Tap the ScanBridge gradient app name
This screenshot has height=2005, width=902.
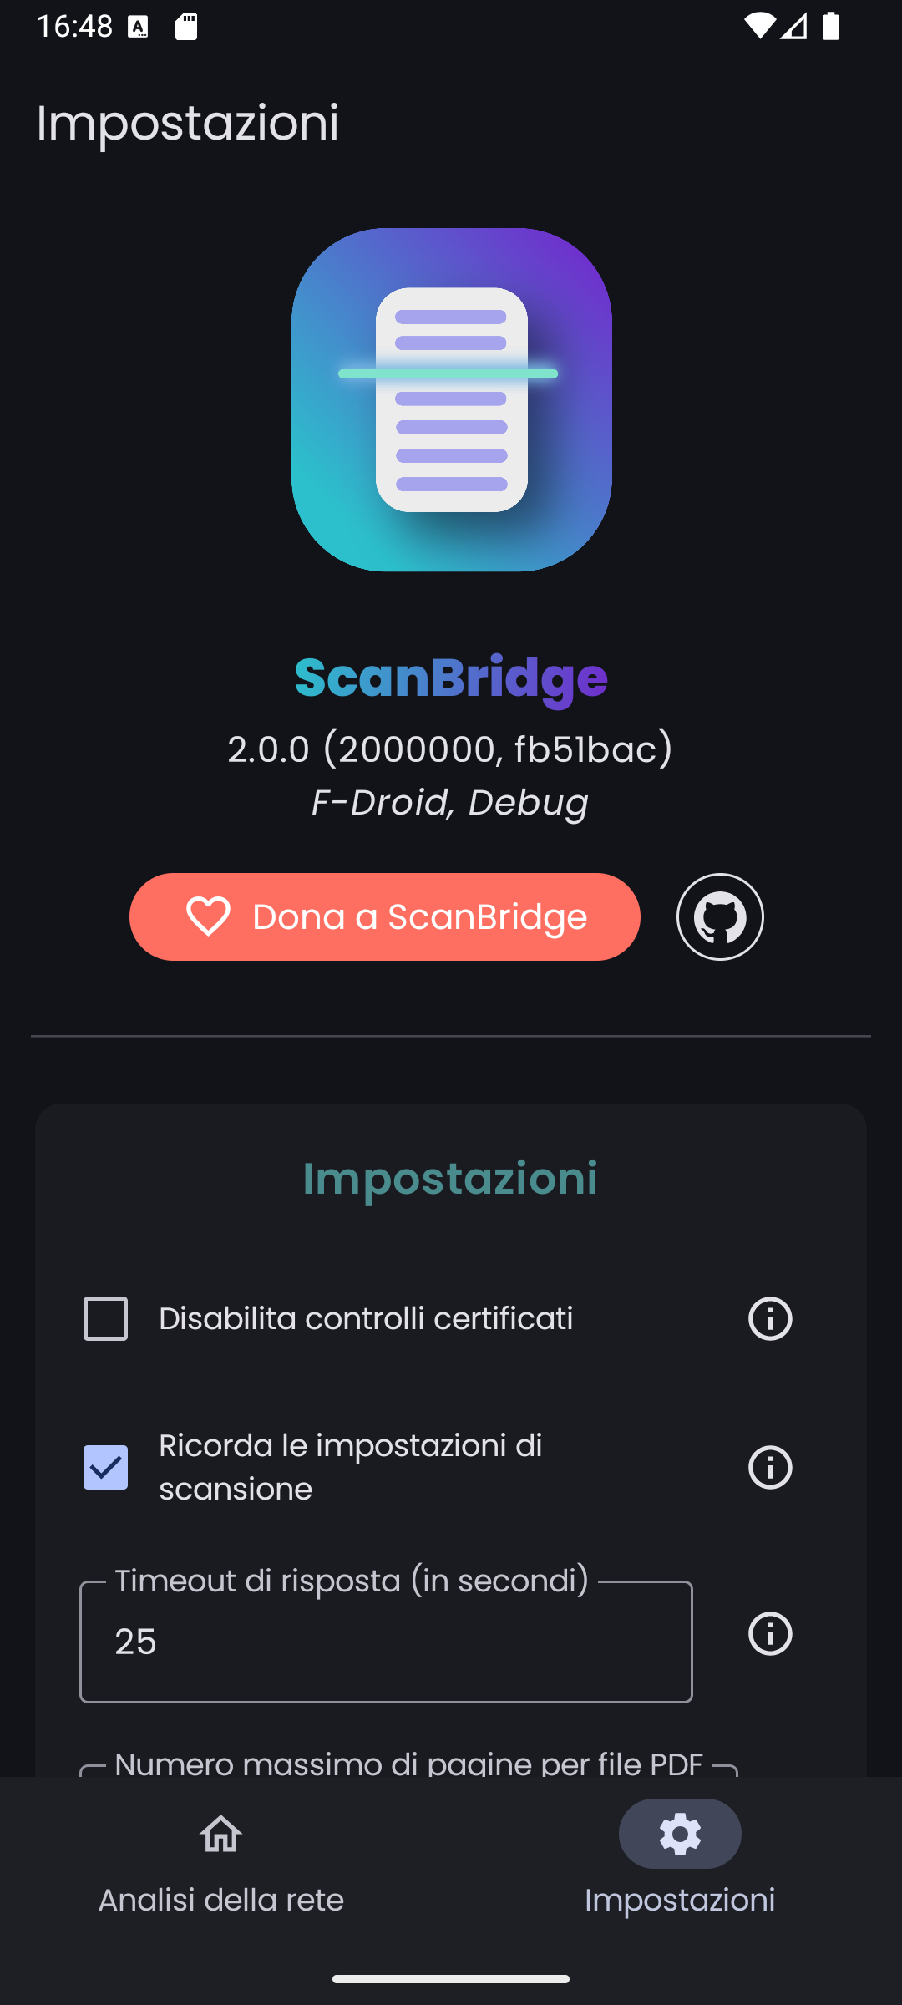coord(451,678)
